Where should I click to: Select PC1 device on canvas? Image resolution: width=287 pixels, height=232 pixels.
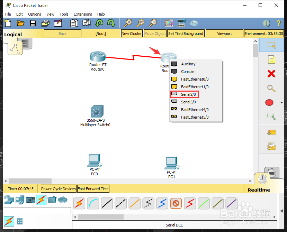point(172,163)
